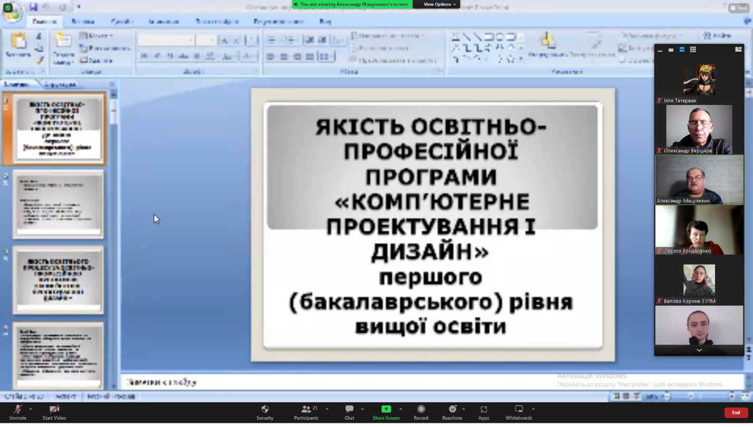This screenshot has width=753, height=427.
Task: Show more participants with the down chevron
Action: coord(699,350)
